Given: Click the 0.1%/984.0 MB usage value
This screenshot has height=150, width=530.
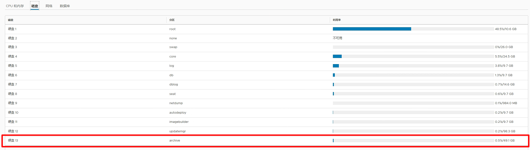Looking at the screenshot, I should coord(506,103).
